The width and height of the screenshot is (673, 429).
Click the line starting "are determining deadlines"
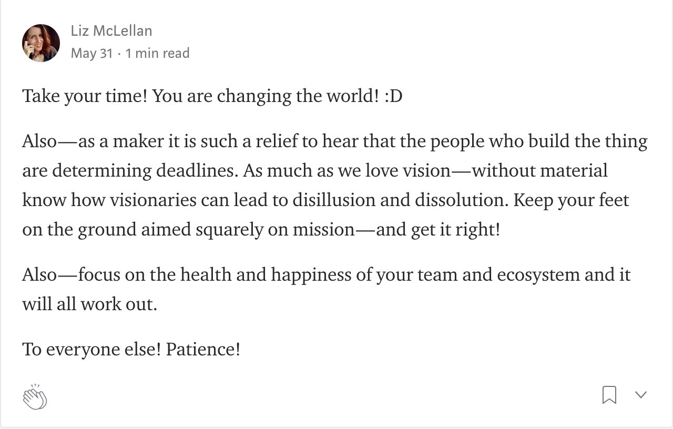click(x=315, y=170)
